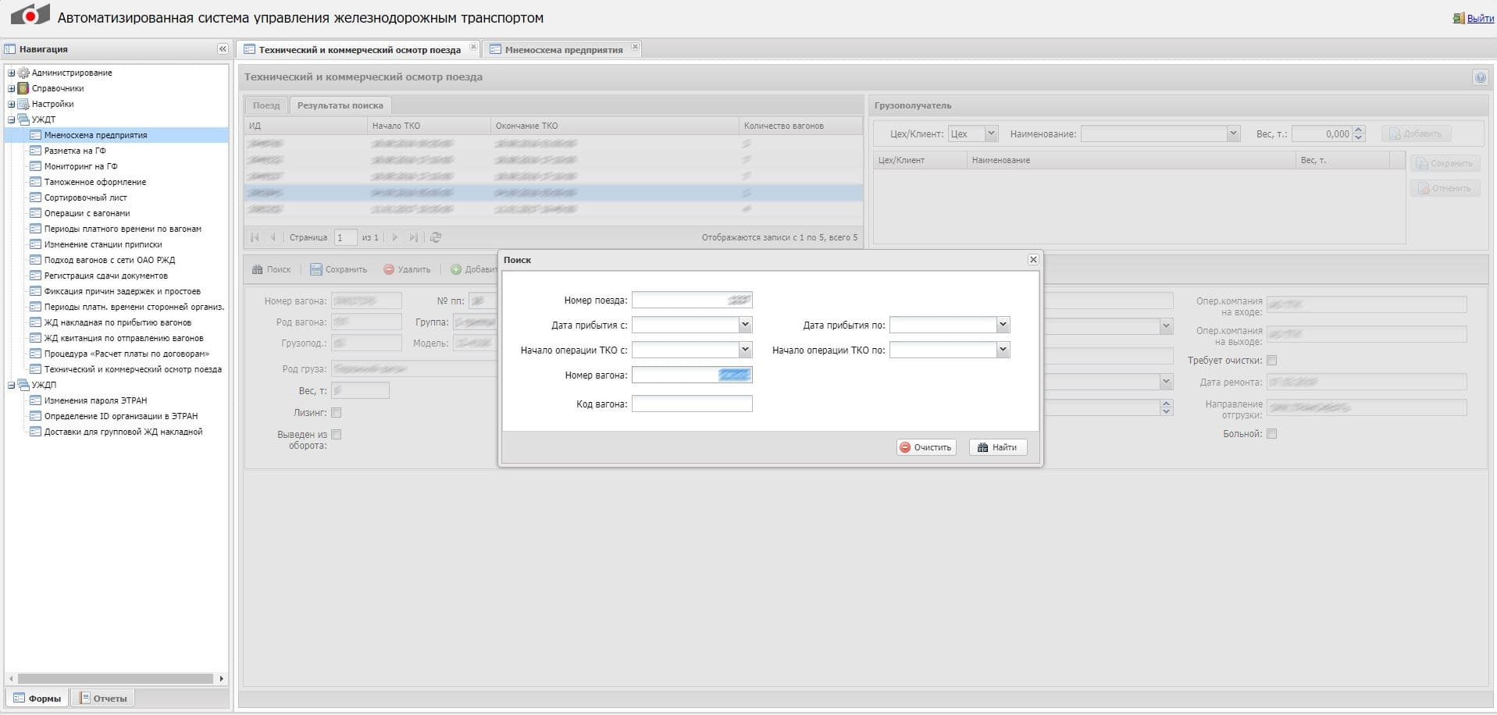
Task: Click the navigation panel horizontal scrollbar
Action: (116, 678)
